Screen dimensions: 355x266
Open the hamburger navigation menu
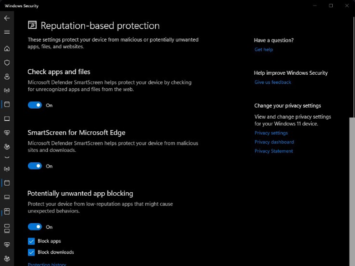coord(7,32)
